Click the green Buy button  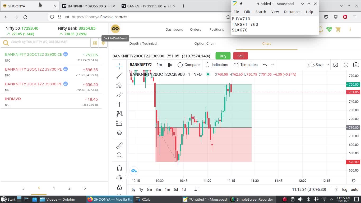click(x=223, y=56)
